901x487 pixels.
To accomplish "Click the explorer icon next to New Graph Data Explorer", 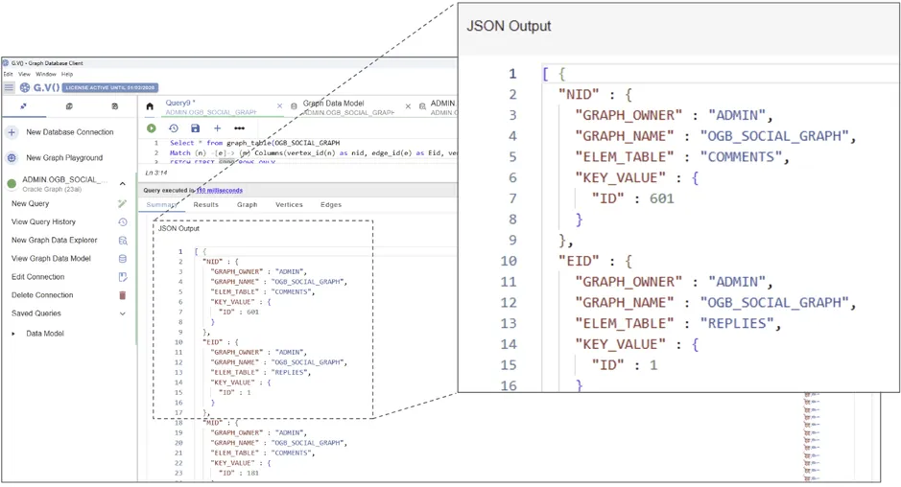I will (x=123, y=240).
